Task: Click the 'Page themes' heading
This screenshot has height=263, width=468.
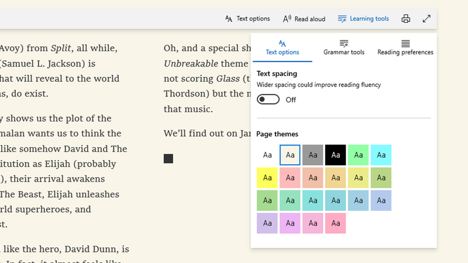Action: tap(277, 134)
